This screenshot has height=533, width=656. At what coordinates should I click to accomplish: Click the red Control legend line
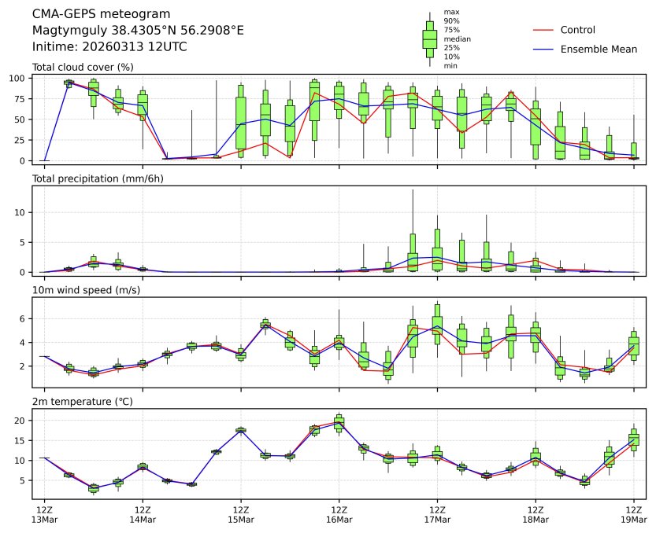(544, 30)
